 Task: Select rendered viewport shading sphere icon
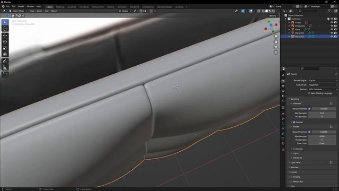tap(273, 11)
